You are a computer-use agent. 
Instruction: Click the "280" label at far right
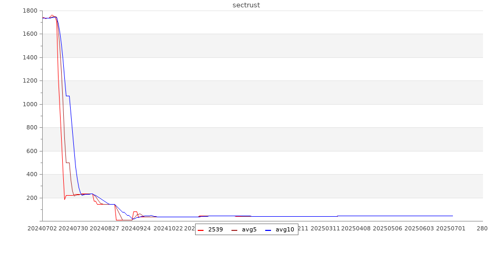pos(482,228)
